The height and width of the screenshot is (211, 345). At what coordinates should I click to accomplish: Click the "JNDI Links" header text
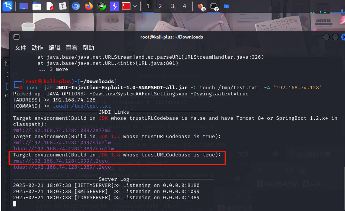[114, 112]
